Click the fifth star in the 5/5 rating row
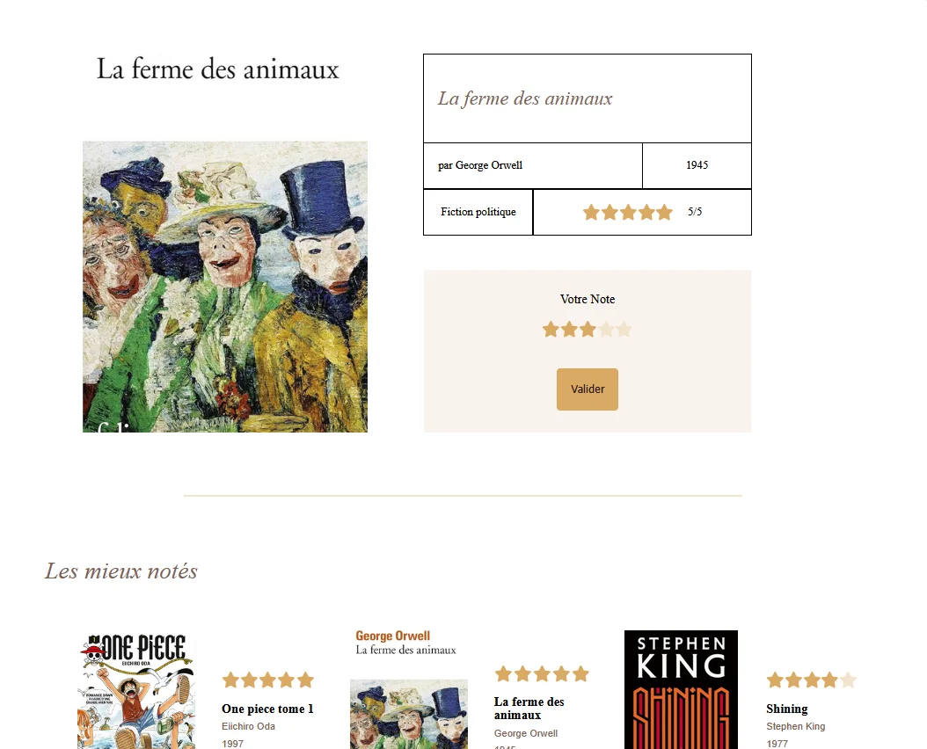 click(x=664, y=212)
